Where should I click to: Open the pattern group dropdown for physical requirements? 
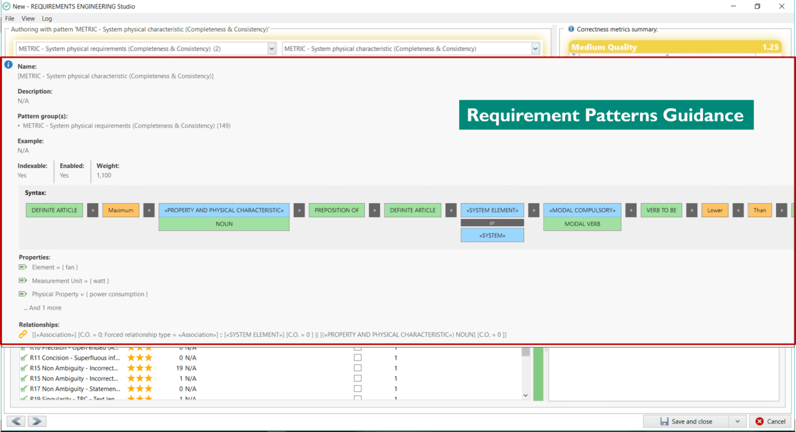click(x=271, y=48)
